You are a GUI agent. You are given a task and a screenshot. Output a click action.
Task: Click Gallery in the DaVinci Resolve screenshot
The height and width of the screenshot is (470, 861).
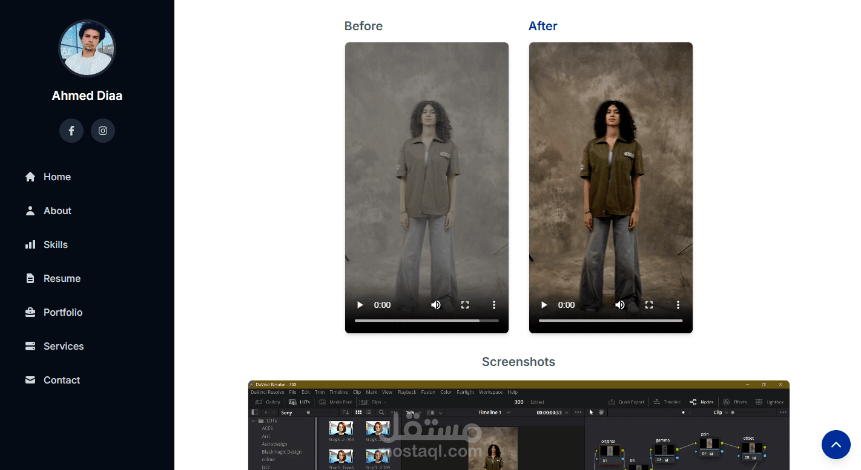268,402
